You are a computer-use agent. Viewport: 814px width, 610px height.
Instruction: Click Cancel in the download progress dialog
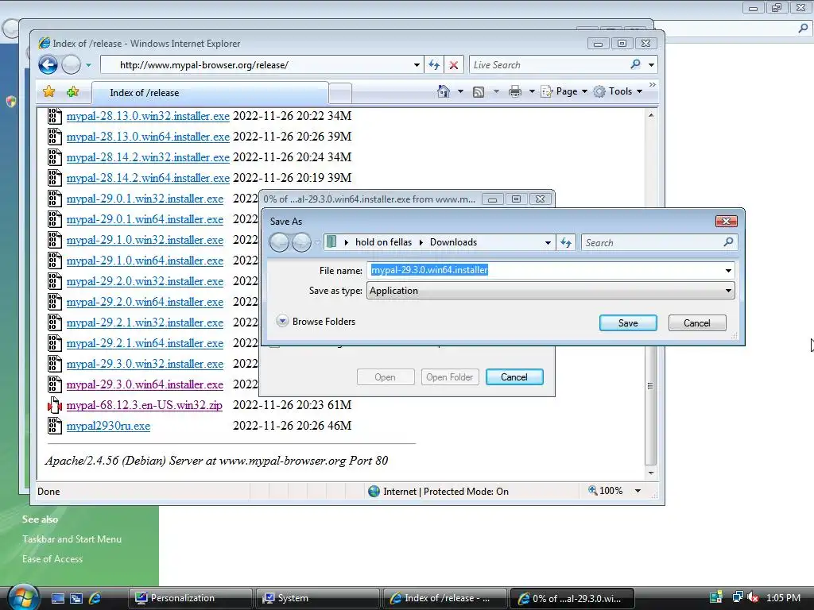[514, 377]
